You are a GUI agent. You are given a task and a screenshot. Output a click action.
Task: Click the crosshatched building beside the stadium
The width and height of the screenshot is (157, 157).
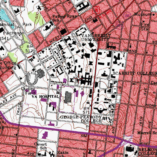pos(41,73)
